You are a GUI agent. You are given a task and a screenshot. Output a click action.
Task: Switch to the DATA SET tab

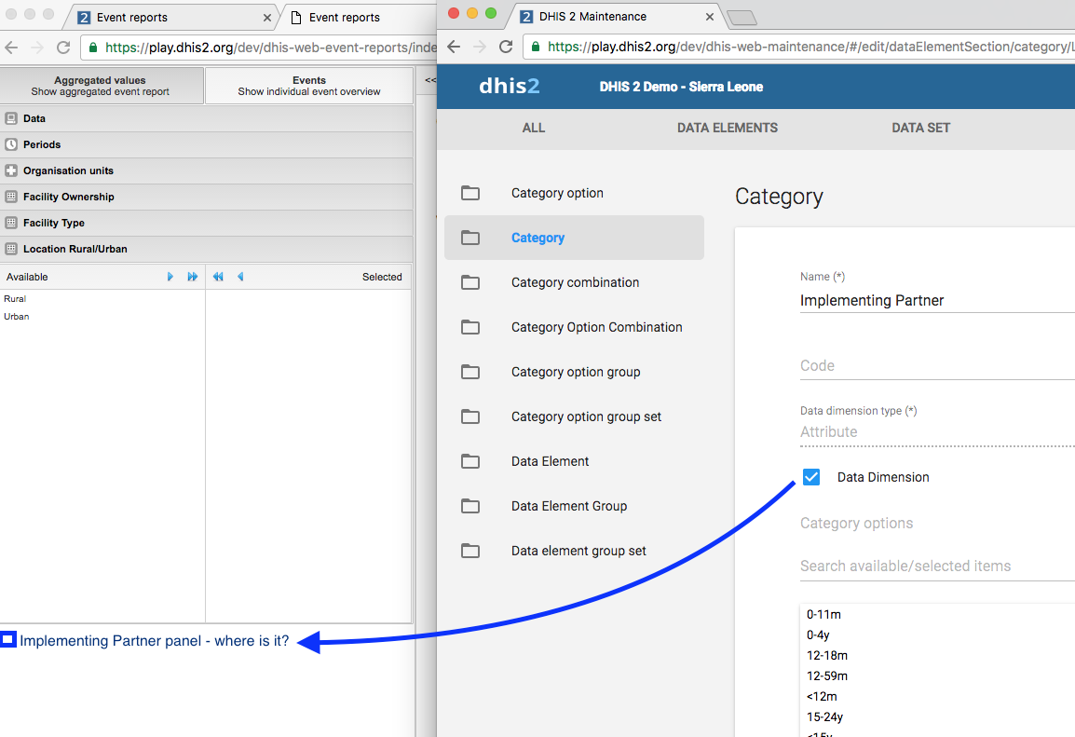[920, 128]
